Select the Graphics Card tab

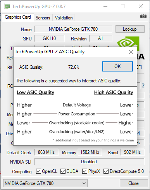[18, 17]
